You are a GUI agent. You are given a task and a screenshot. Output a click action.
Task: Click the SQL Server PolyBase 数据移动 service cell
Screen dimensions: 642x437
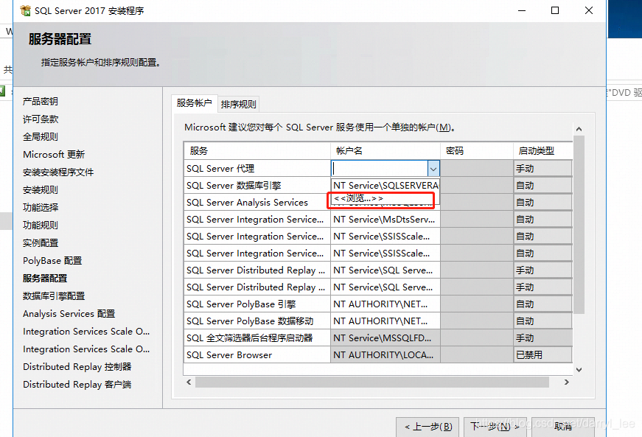(257, 321)
